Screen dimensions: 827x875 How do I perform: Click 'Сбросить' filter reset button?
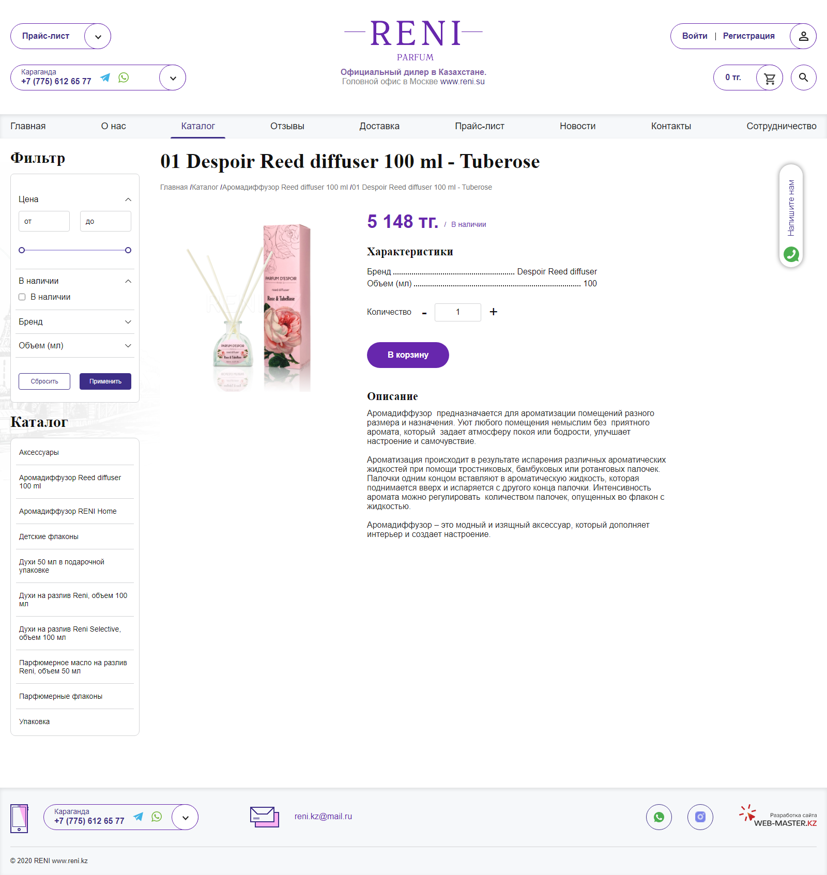coord(44,381)
